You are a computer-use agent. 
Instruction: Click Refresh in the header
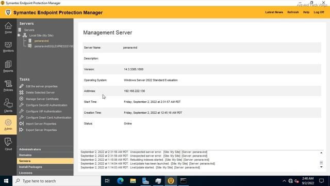coord(293,12)
